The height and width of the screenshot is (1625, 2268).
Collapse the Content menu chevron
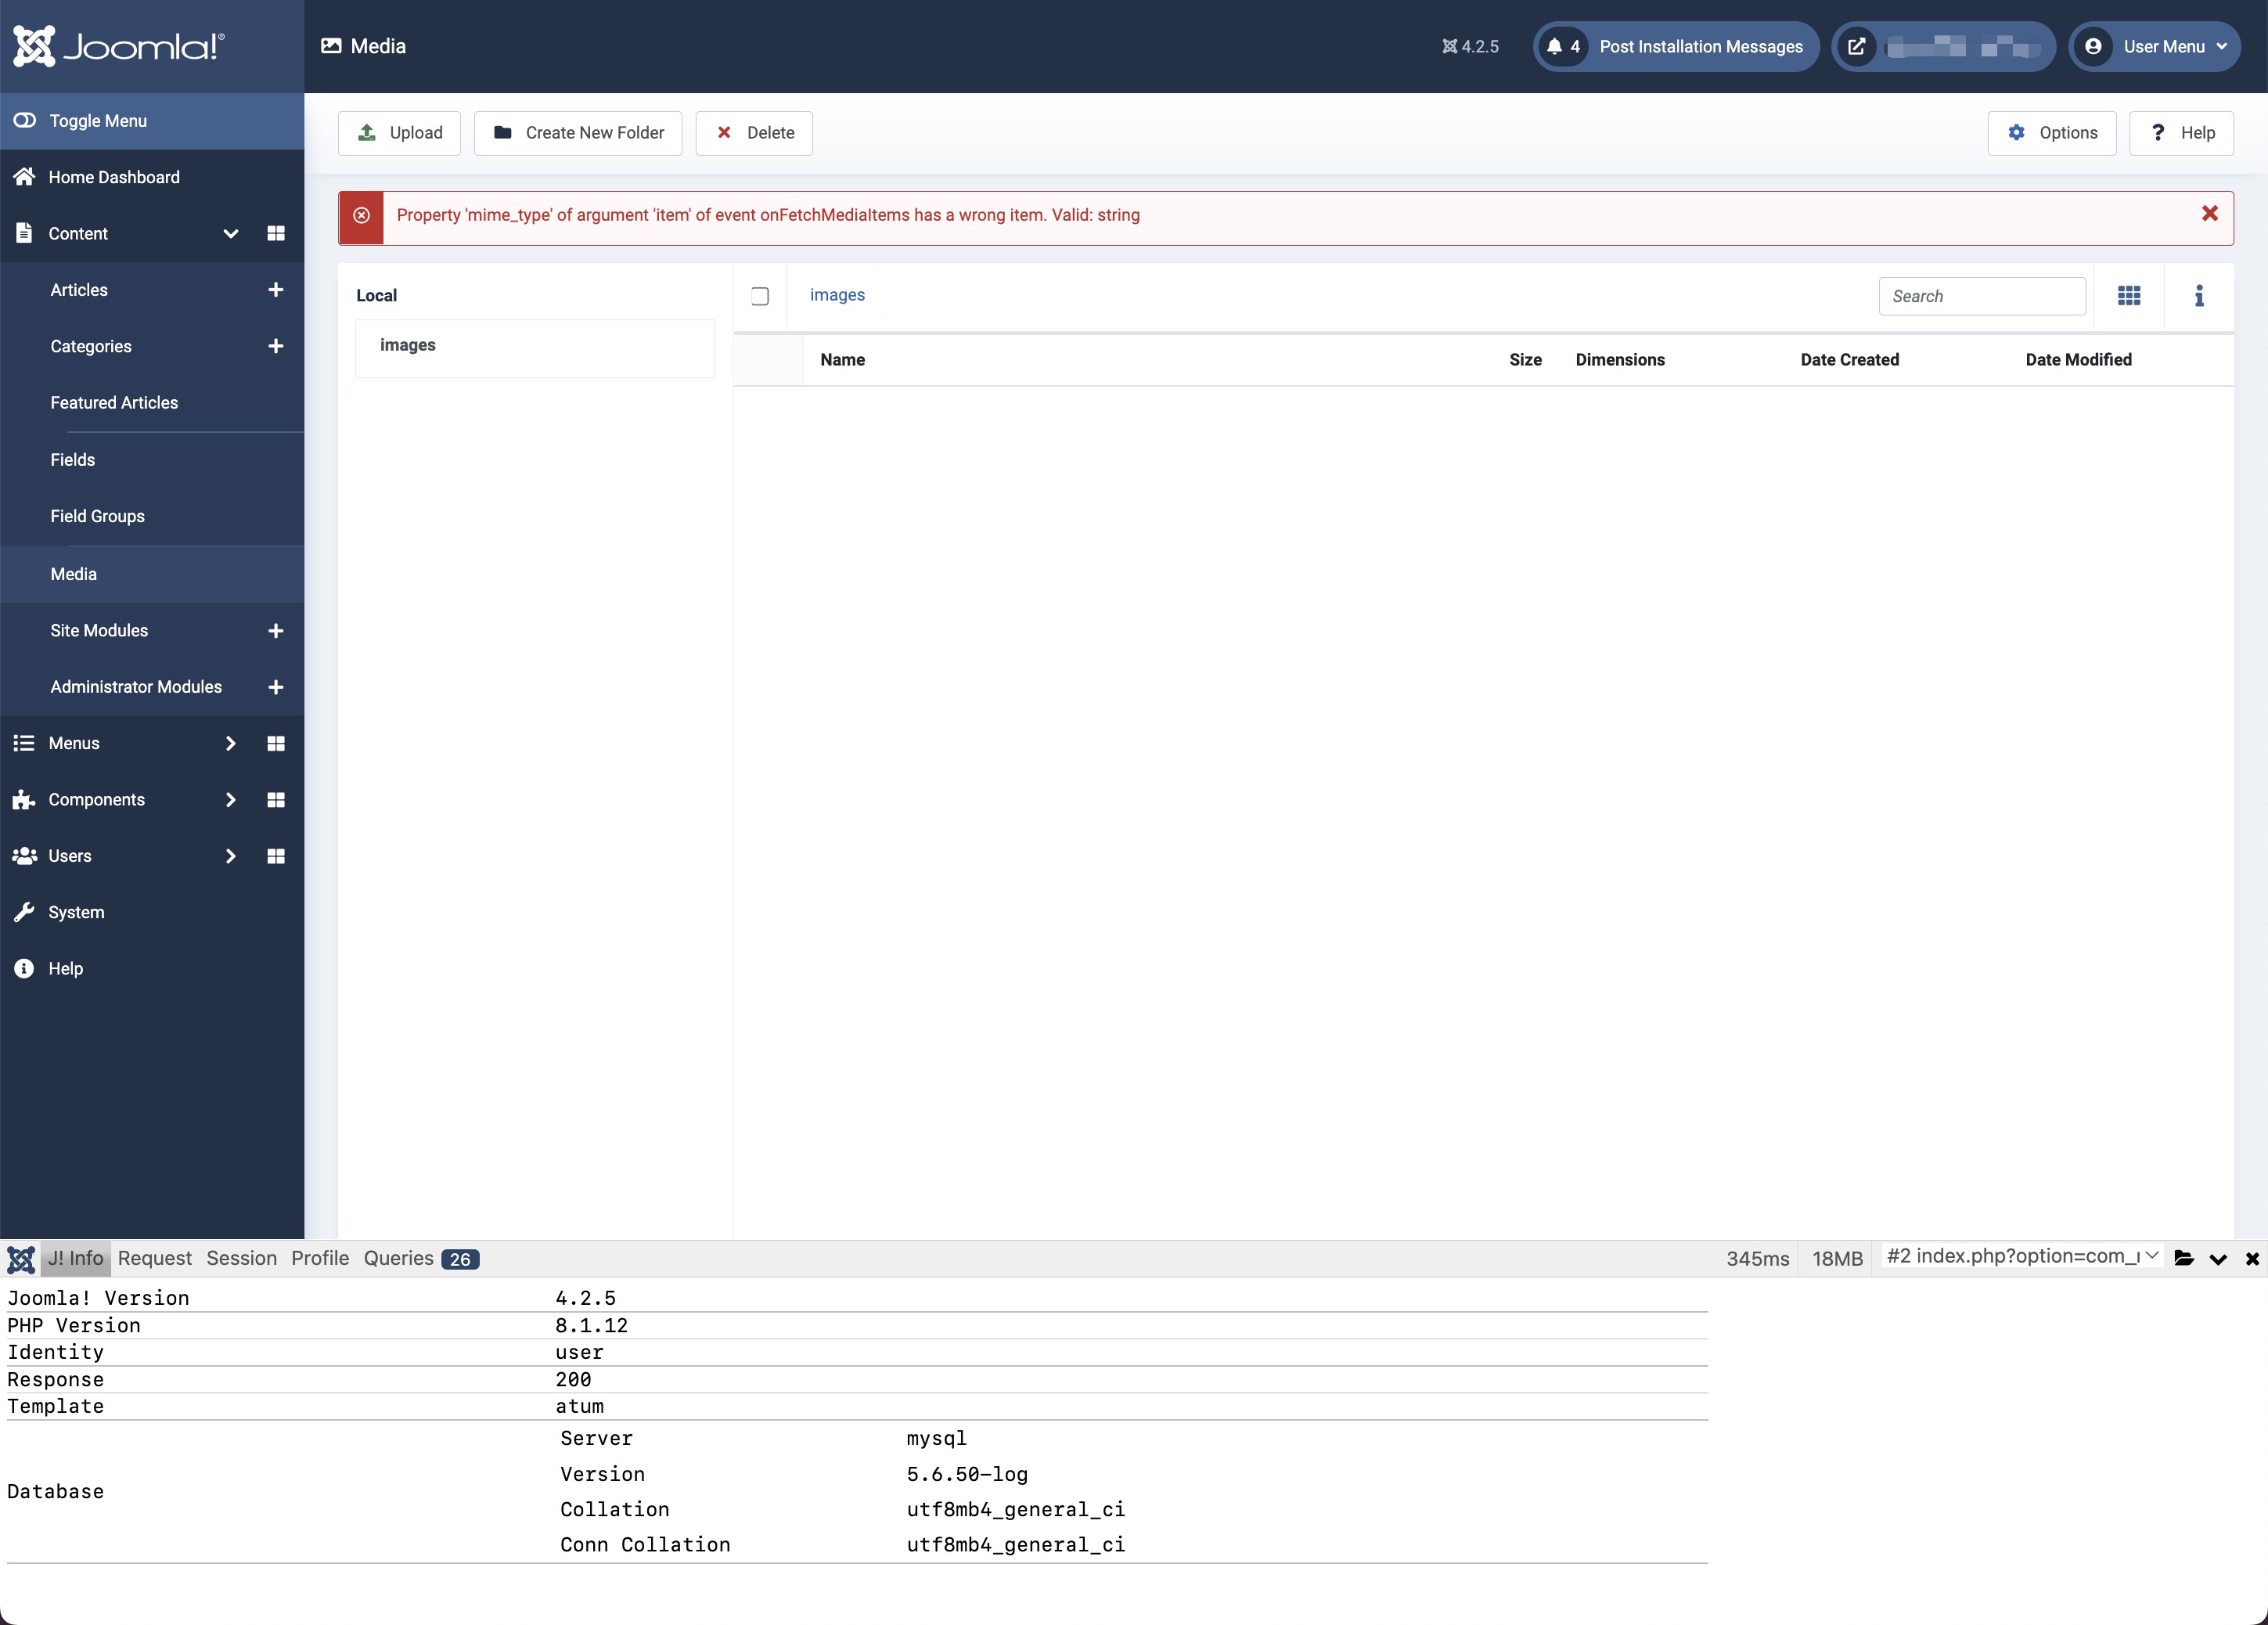click(x=230, y=233)
